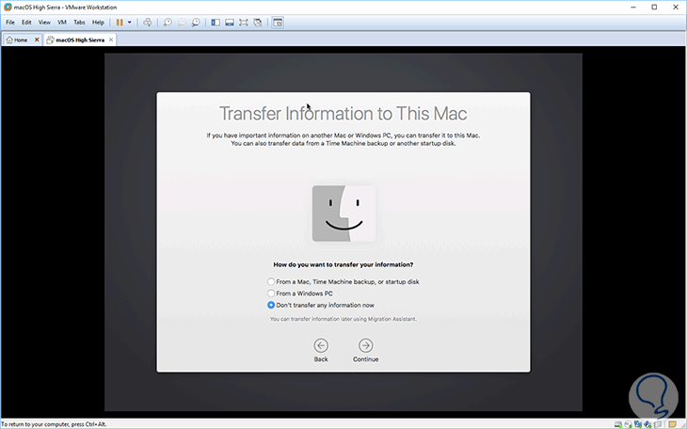Click the Ctrl+Alt status bar message
Screen dimensions: 687x429
pyautogui.click(x=54, y=424)
